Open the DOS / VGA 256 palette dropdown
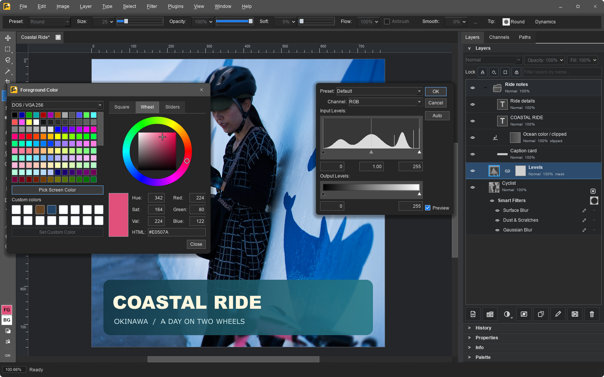Image resolution: width=604 pixels, height=377 pixels. [x=57, y=105]
